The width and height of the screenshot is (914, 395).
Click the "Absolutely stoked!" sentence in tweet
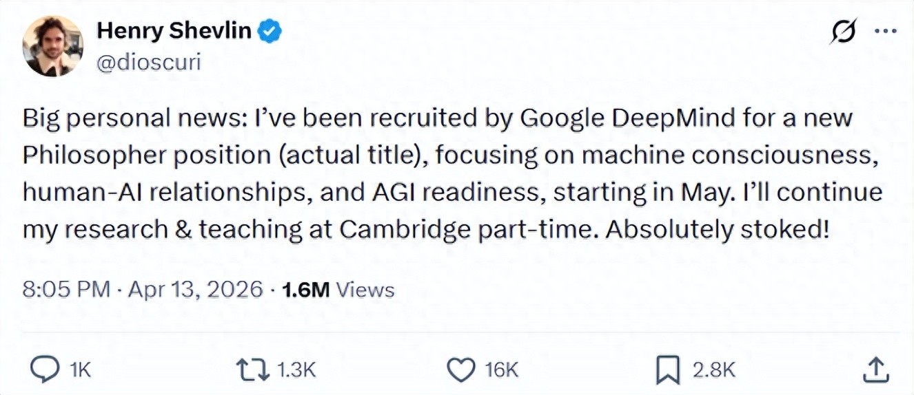pyautogui.click(x=716, y=228)
